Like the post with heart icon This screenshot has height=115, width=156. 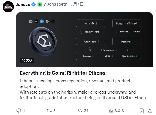(80, 110)
